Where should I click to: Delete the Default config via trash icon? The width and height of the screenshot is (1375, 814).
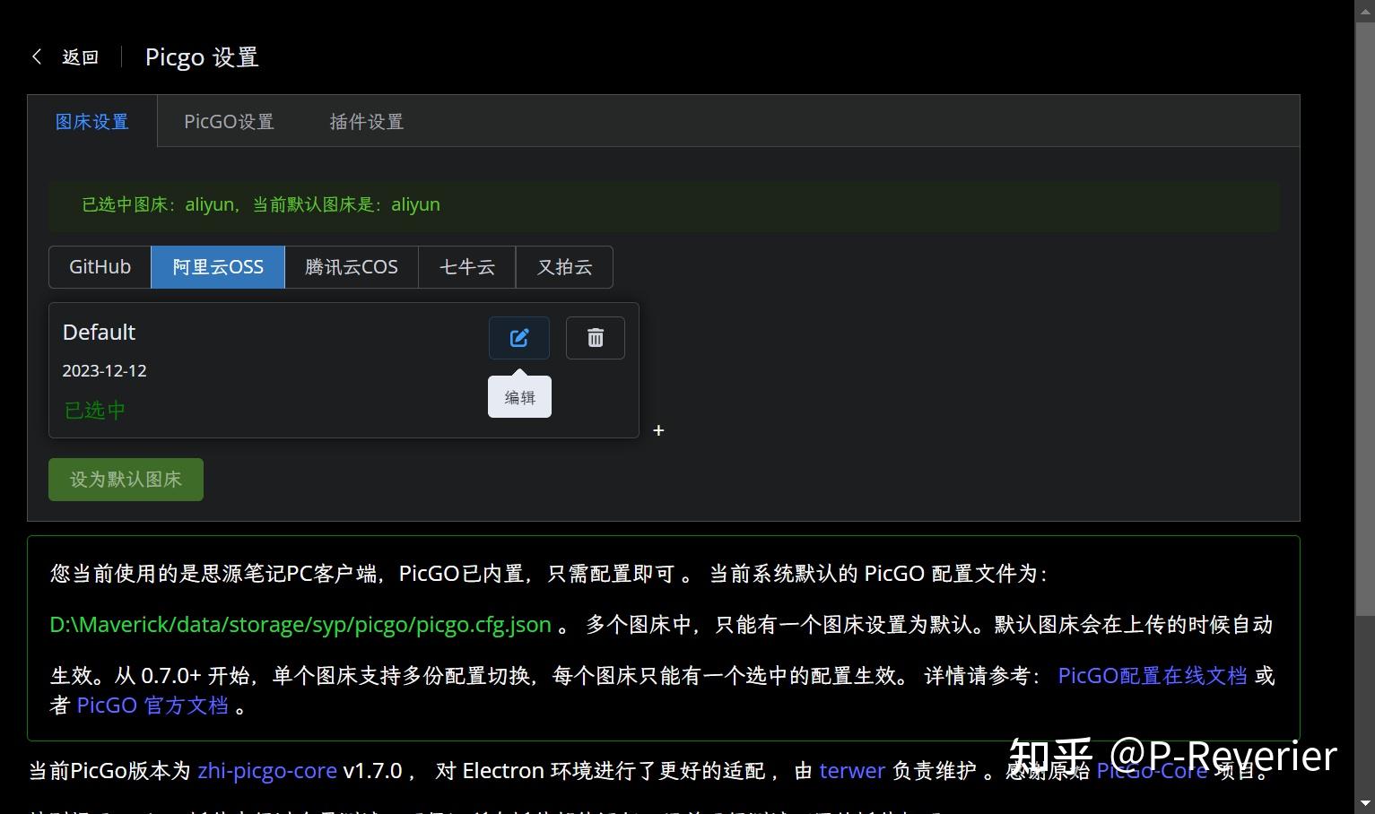pos(595,338)
